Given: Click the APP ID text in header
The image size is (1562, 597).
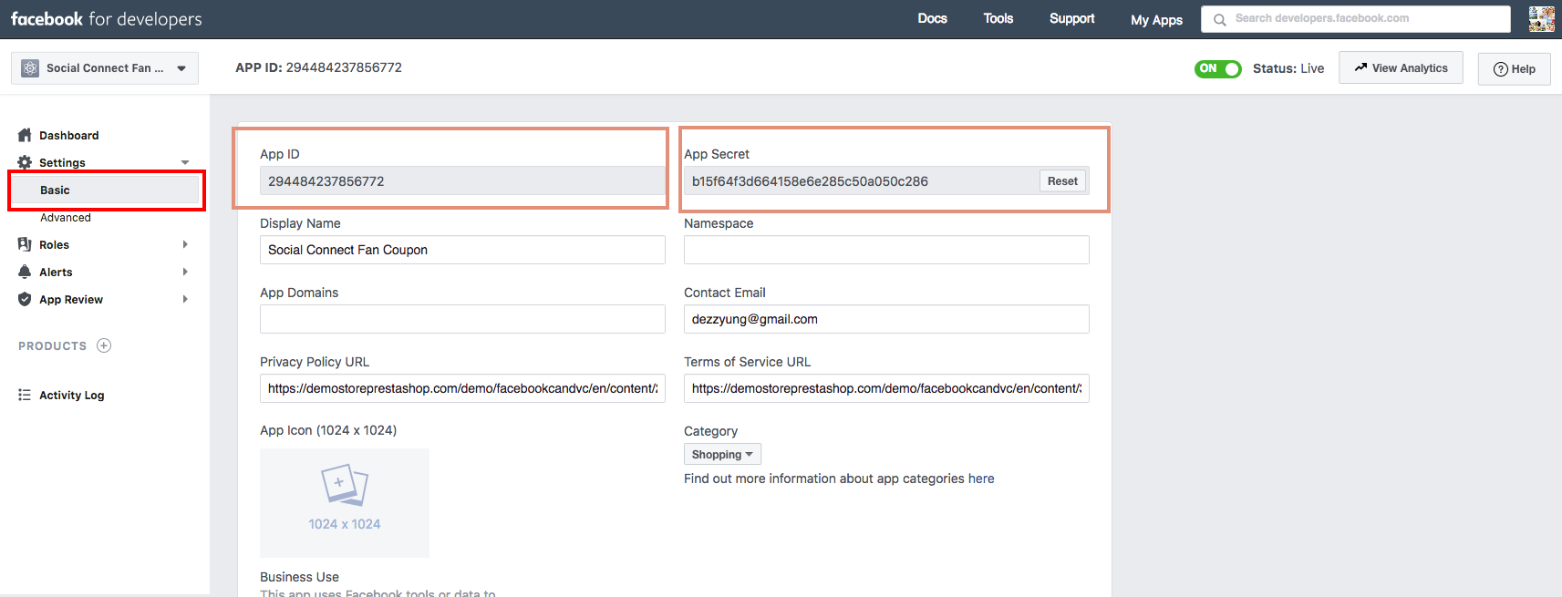Looking at the screenshot, I should tap(318, 67).
